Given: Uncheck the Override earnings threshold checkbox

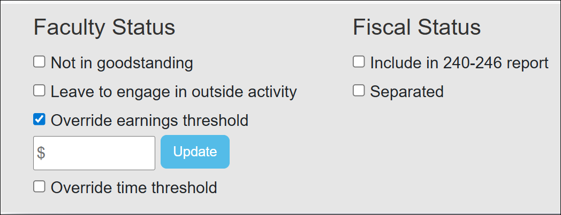Looking at the screenshot, I should coord(39,120).
